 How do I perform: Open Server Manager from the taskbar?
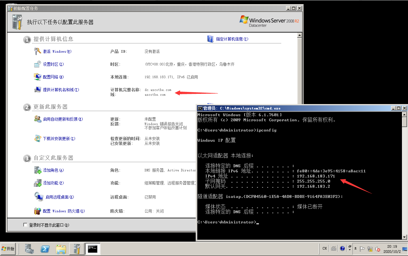coord(30,249)
